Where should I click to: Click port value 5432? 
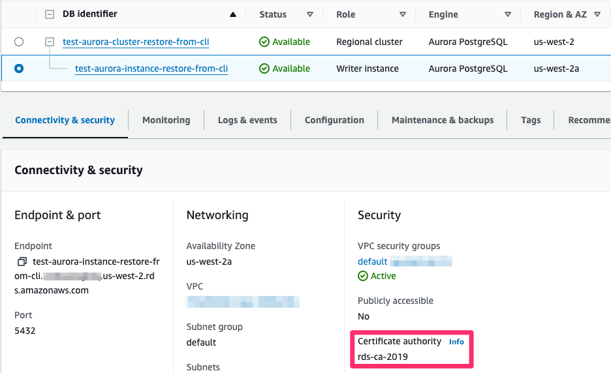point(25,331)
